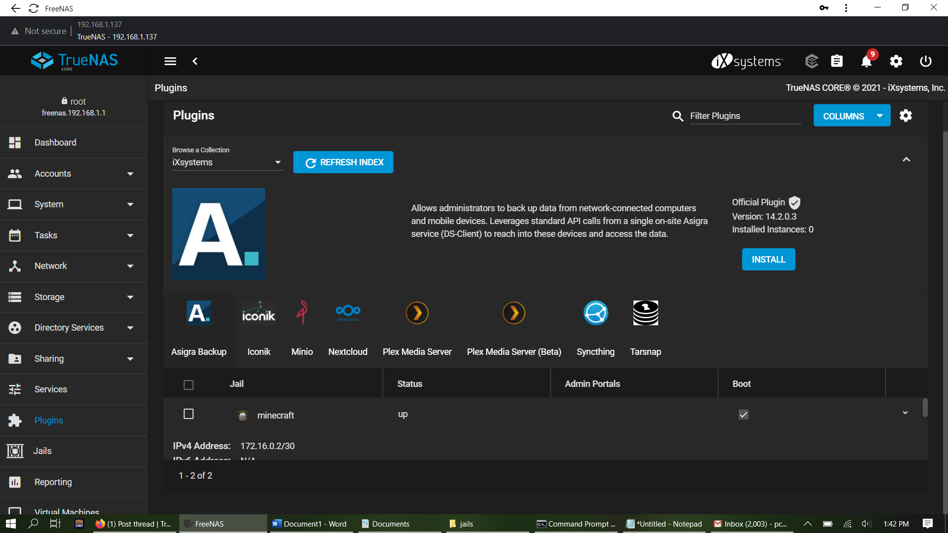Sort by the Status column header
This screenshot has height=533, width=948.
pos(410,384)
